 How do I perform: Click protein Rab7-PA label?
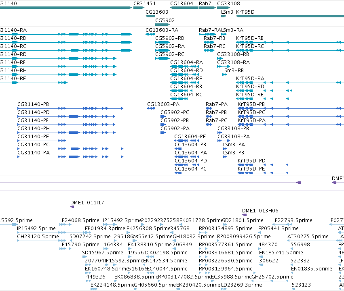coord(217,104)
